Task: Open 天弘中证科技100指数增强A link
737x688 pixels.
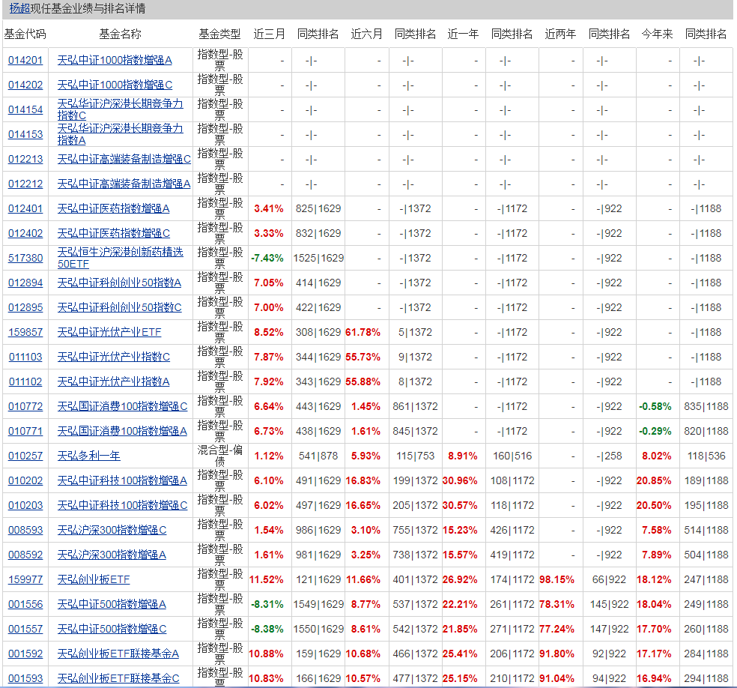Action: click(x=122, y=480)
